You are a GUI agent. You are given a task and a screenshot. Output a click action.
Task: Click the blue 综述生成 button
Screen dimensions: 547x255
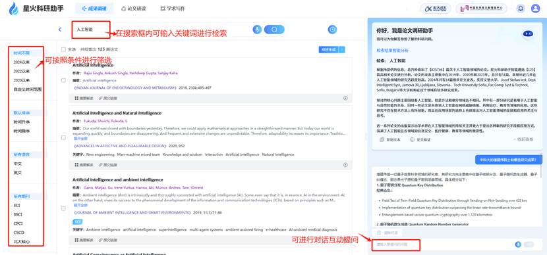point(328,50)
